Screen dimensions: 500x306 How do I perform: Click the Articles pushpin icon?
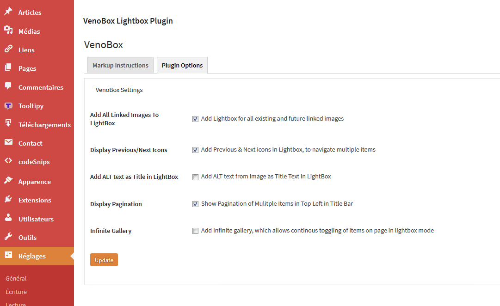coord(8,12)
